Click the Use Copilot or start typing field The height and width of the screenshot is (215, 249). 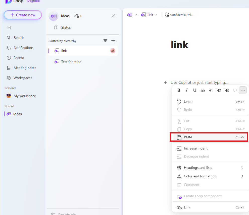click(199, 83)
